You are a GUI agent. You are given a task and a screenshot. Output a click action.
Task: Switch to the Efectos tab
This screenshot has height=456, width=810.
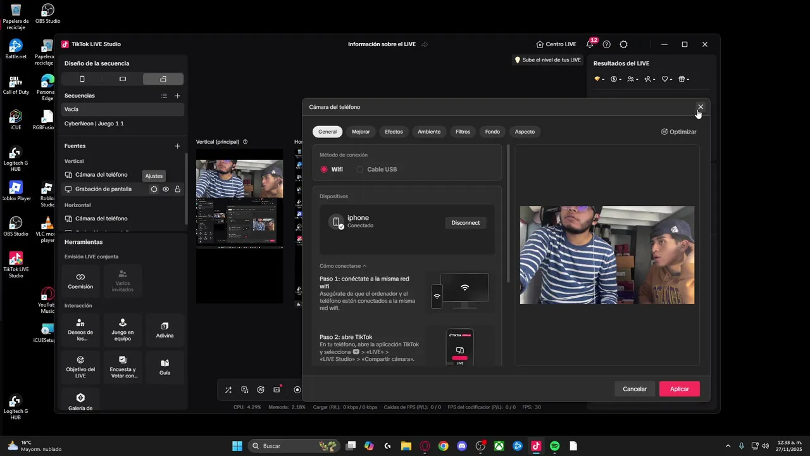coord(394,132)
